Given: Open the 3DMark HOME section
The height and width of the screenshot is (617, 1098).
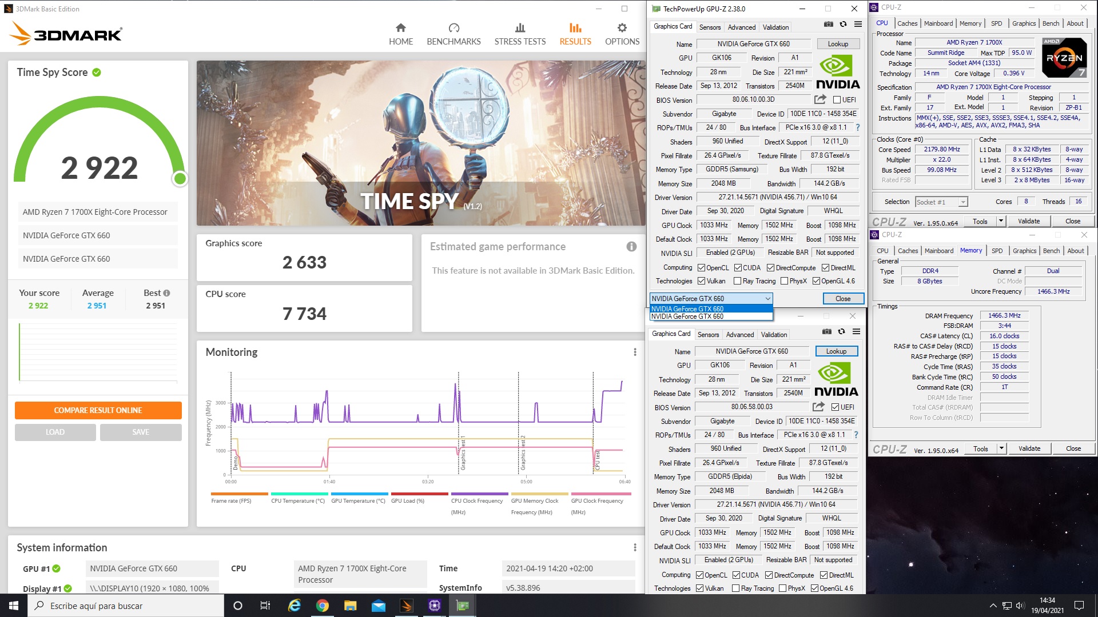Looking at the screenshot, I should (400, 34).
